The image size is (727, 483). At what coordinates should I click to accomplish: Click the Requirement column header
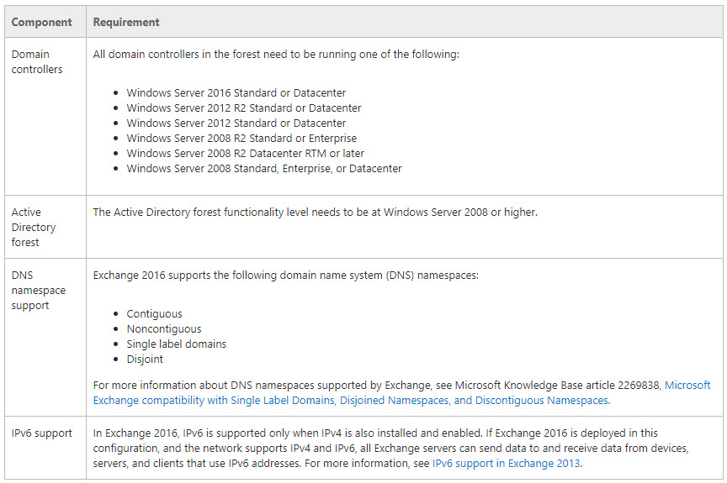coord(126,22)
